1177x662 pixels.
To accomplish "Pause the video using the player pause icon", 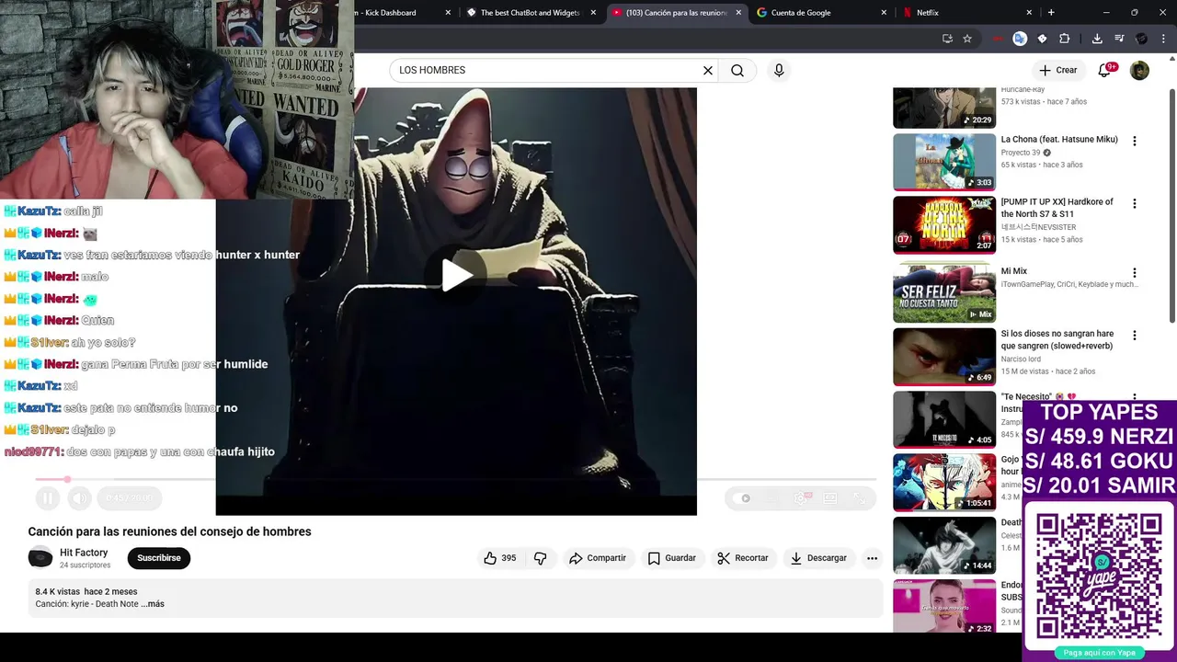I will pos(48,498).
